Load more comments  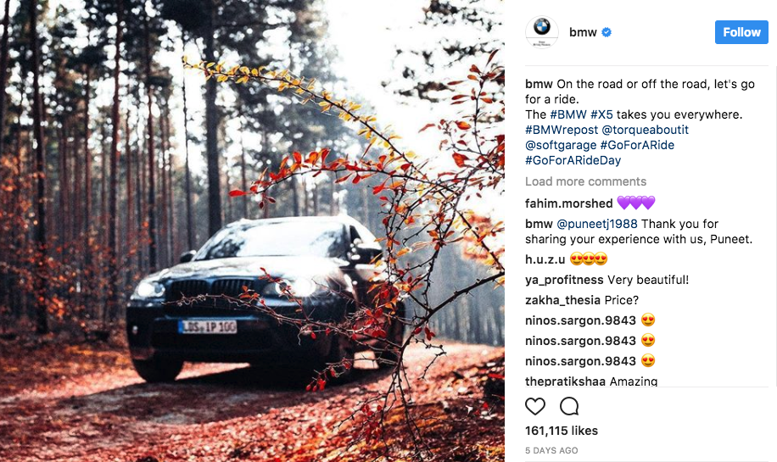pyautogui.click(x=586, y=181)
